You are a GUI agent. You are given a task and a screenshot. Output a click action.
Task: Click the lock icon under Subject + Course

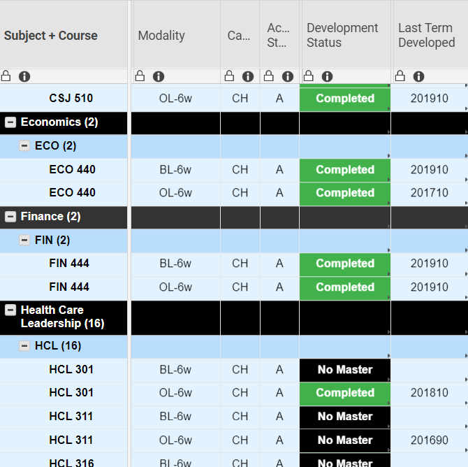coord(6,76)
